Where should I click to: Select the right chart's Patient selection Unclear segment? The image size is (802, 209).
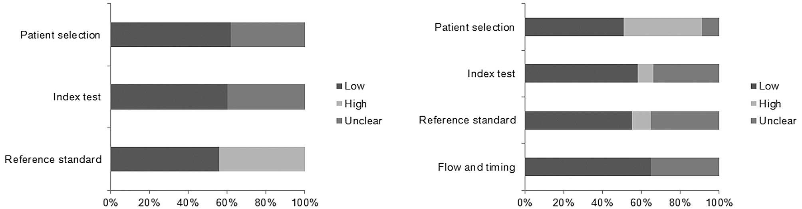pos(711,27)
